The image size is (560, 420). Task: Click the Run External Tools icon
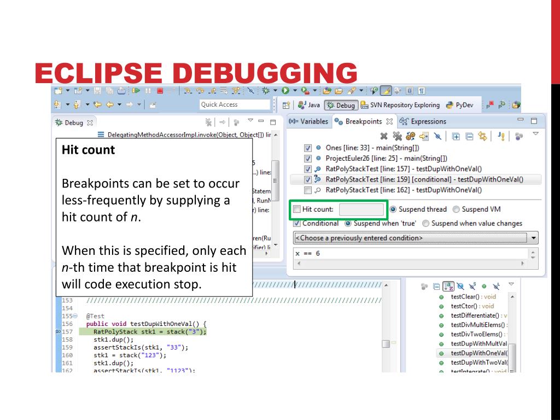pos(305,91)
